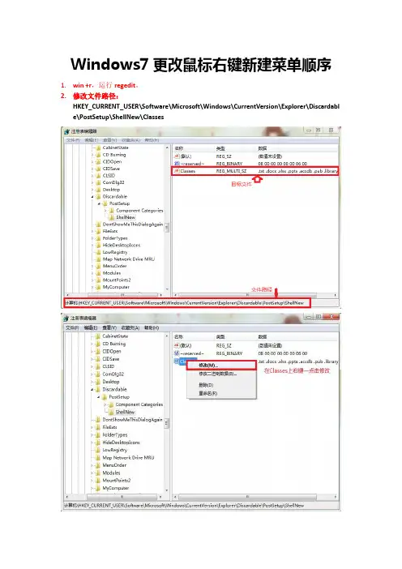The image size is (402, 569).
Task: Open 编辑(E) menu in lower registry window
Action: [91, 327]
